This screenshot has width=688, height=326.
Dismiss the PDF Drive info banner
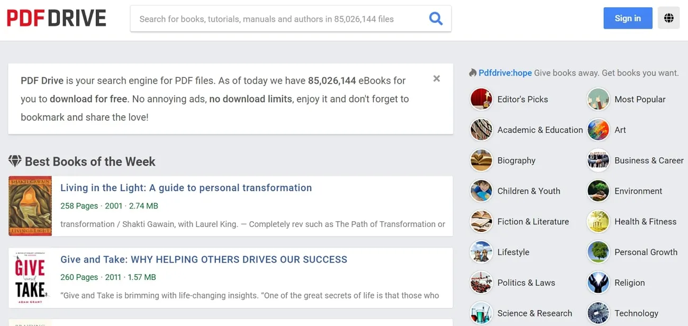click(437, 79)
